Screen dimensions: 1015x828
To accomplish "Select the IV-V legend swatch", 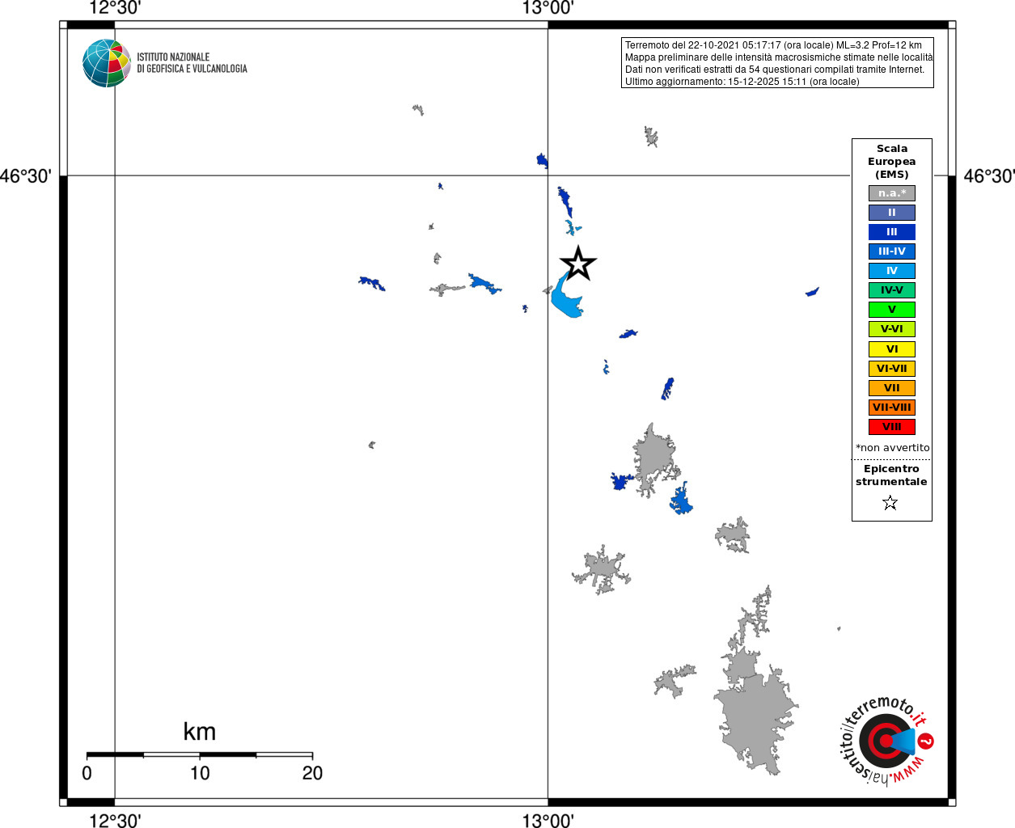I will click(892, 290).
